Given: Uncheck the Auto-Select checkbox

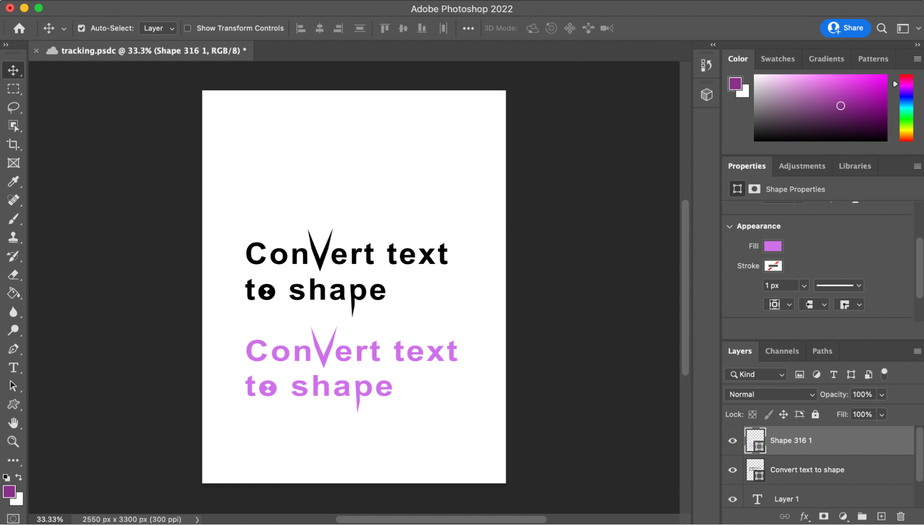Looking at the screenshot, I should tap(81, 28).
